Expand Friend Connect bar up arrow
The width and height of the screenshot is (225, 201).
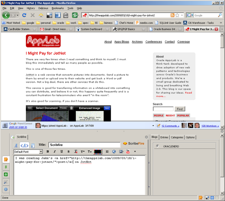153,126
